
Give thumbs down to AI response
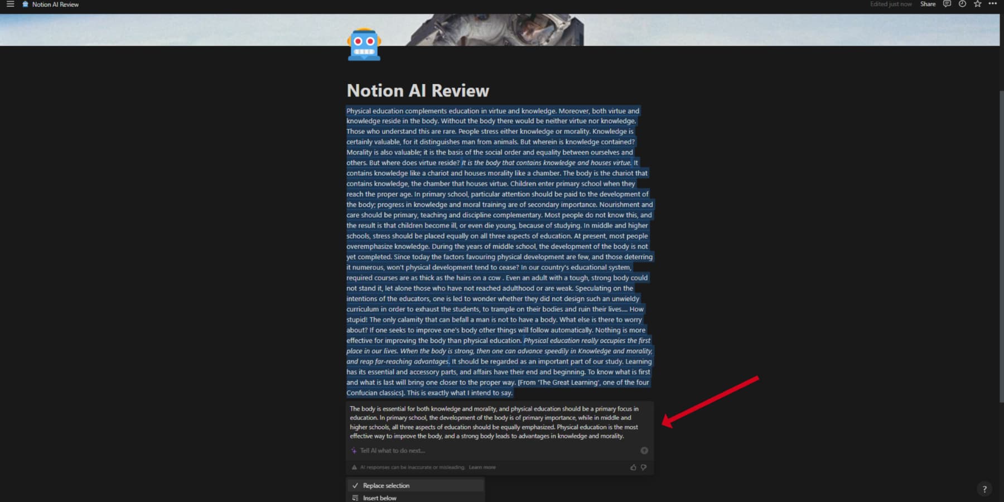(x=643, y=467)
